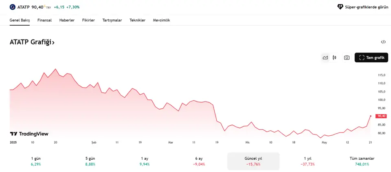Select the 5 gün time range

[x=90, y=161]
